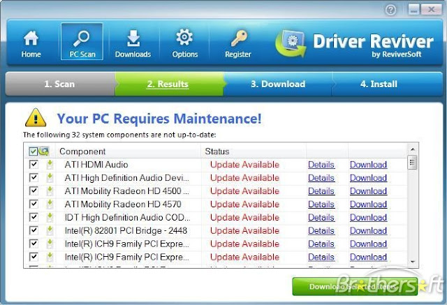Uncheck ATI Mobility Radeon HD 4570 checkbox

[x=34, y=204]
